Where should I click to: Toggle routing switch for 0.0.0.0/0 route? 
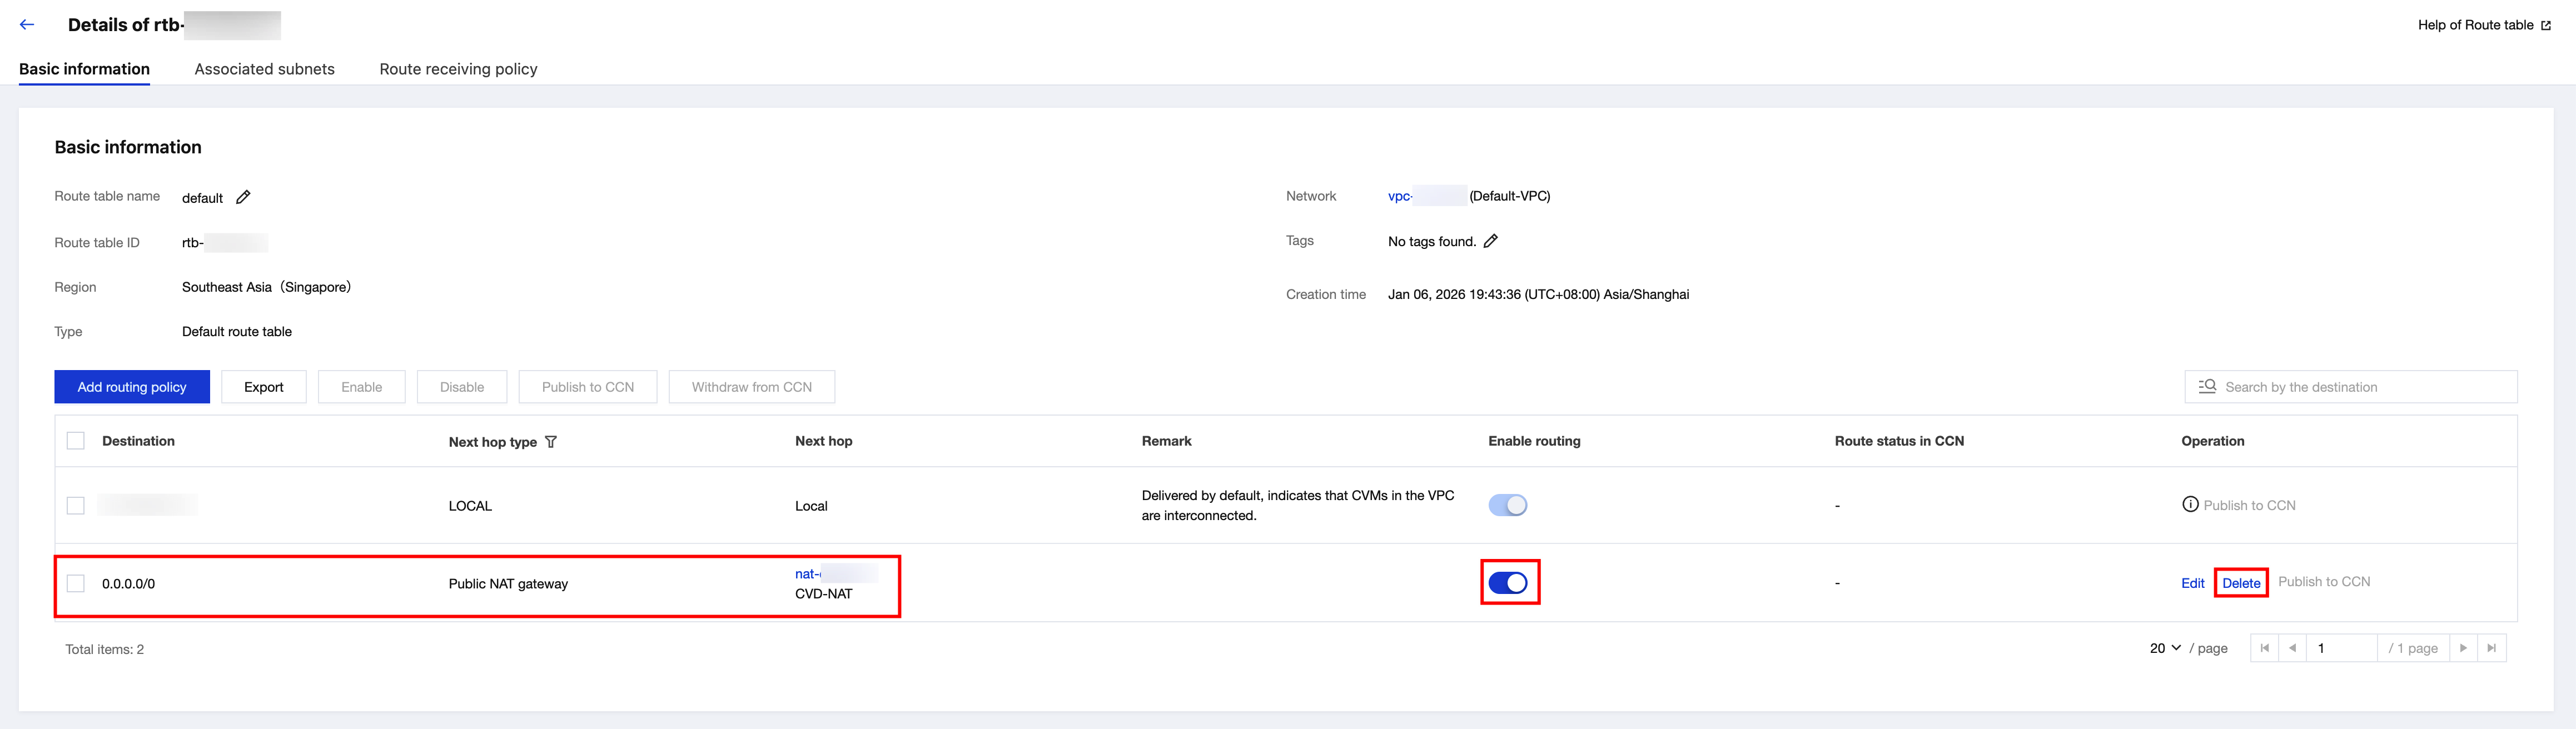1508,583
